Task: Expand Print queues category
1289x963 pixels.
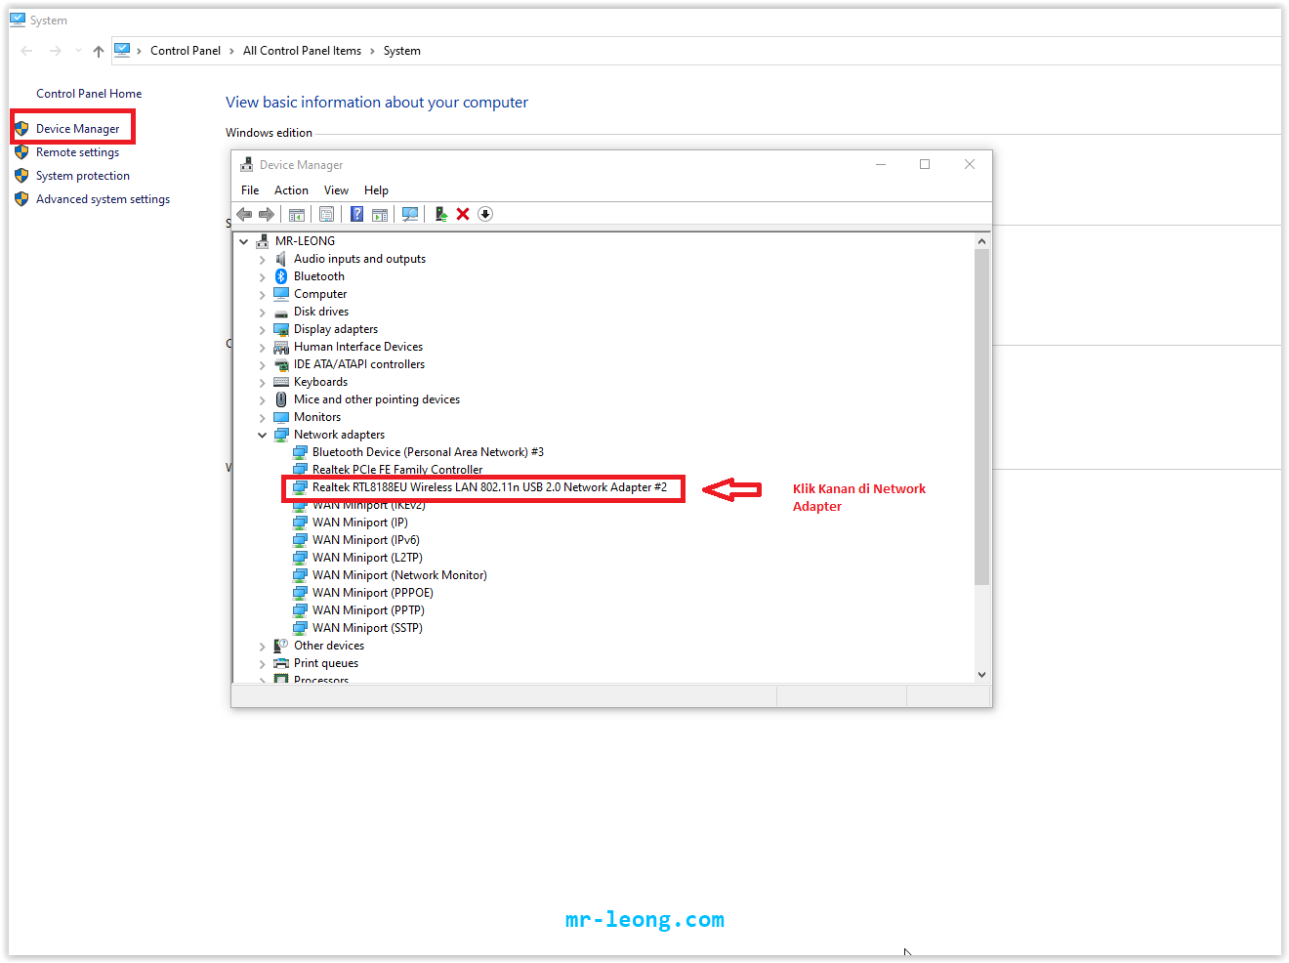Action: (262, 664)
